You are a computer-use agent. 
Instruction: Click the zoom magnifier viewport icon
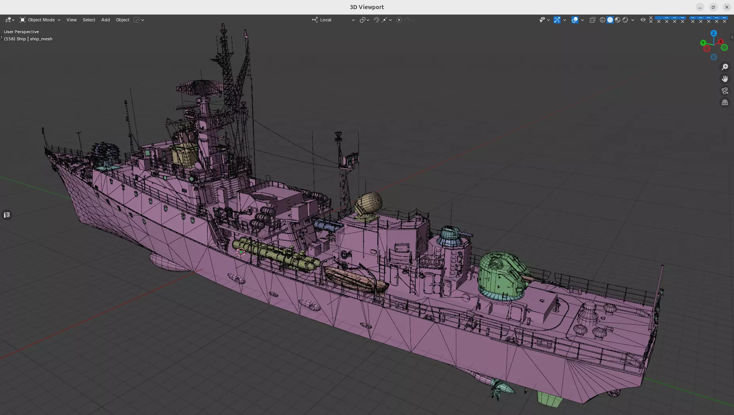725,67
